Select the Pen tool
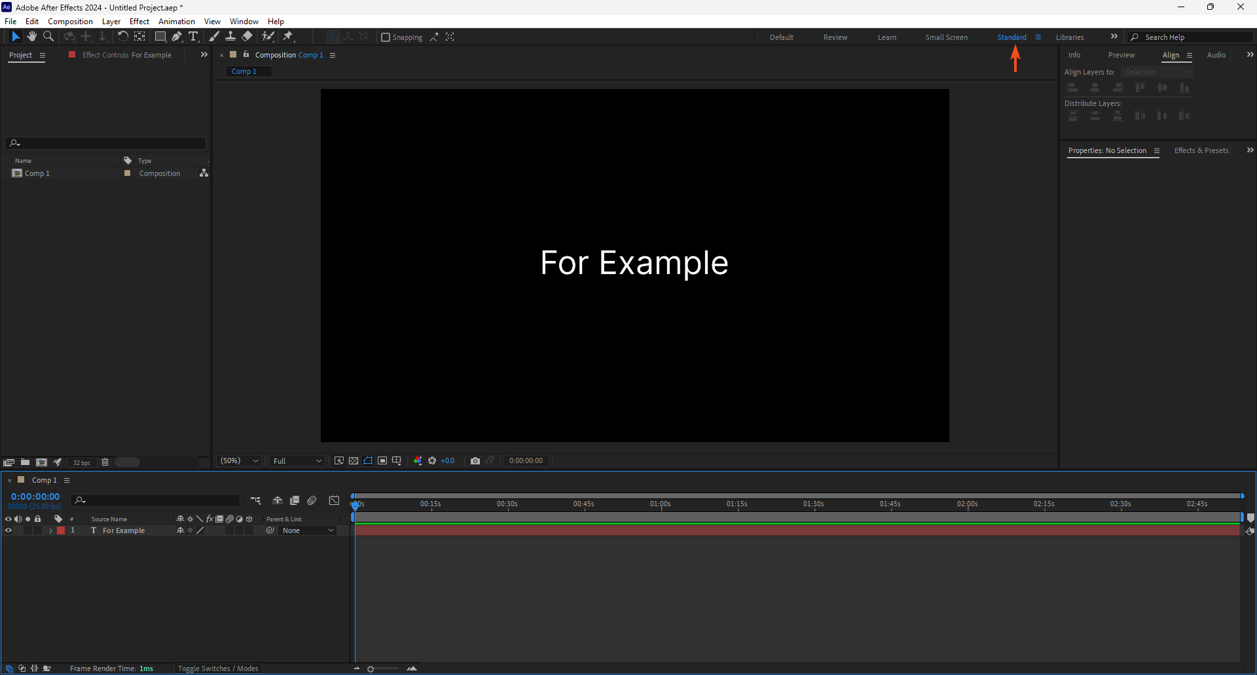Viewport: 1257px width, 675px height. tap(177, 37)
